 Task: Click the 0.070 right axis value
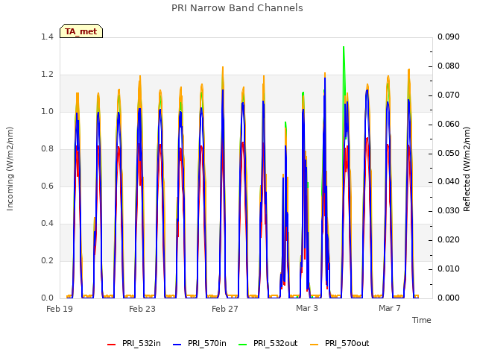(449, 95)
